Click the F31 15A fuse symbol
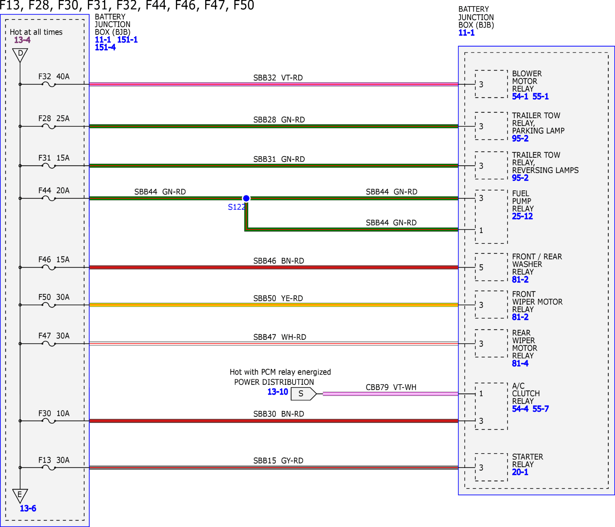 click(49, 166)
